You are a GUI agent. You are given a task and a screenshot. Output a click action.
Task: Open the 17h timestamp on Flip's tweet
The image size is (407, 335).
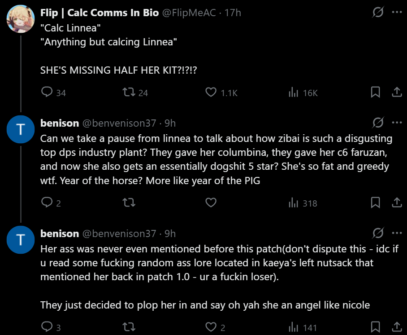click(x=233, y=13)
